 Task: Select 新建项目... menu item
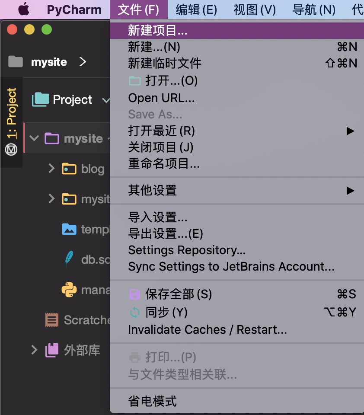(x=237, y=31)
